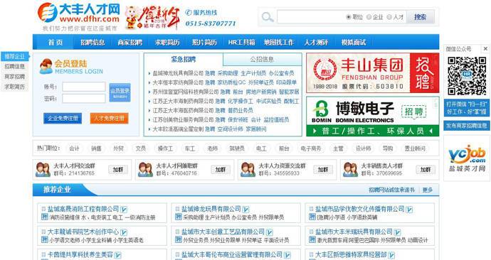Click verified icon next to 盐城市大丰创意工艺品有限公司
Viewport: 491px width, 260px height.
(269, 232)
